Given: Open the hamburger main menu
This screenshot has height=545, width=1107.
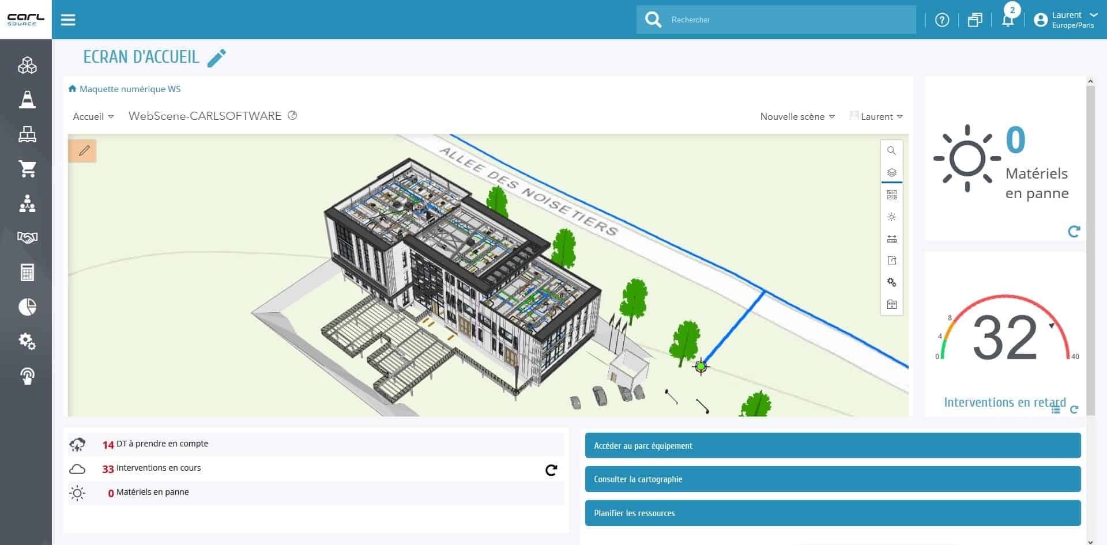Looking at the screenshot, I should click(x=68, y=20).
